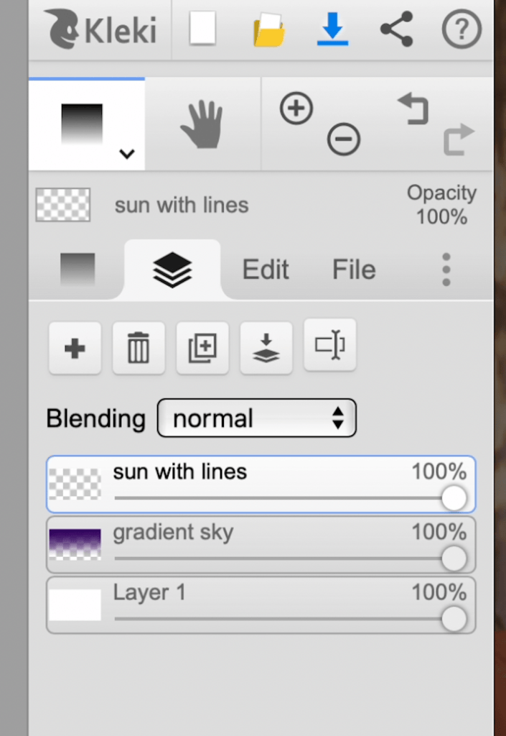
Task: Duplicate the current layer
Action: coord(202,349)
